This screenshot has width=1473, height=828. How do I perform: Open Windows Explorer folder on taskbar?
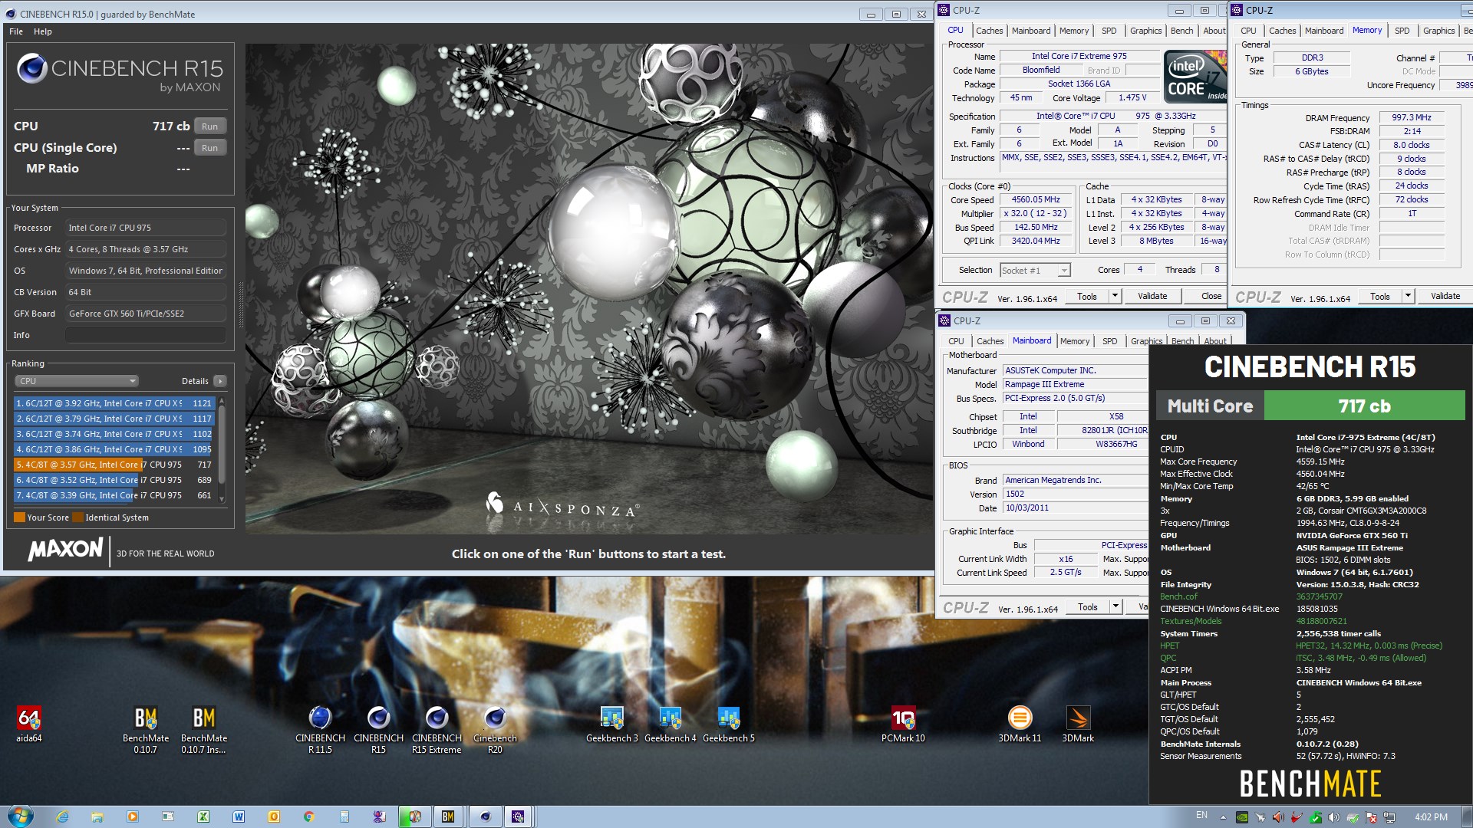pyautogui.click(x=97, y=816)
